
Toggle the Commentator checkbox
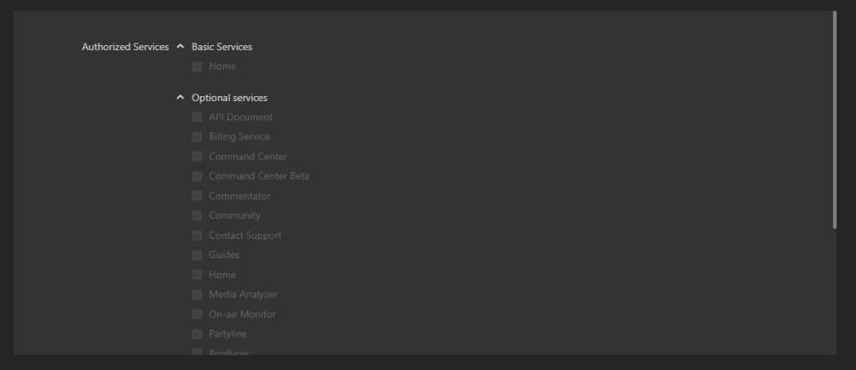197,196
